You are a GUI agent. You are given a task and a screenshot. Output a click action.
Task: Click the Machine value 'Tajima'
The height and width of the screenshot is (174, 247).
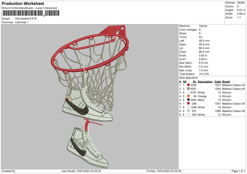point(203,26)
